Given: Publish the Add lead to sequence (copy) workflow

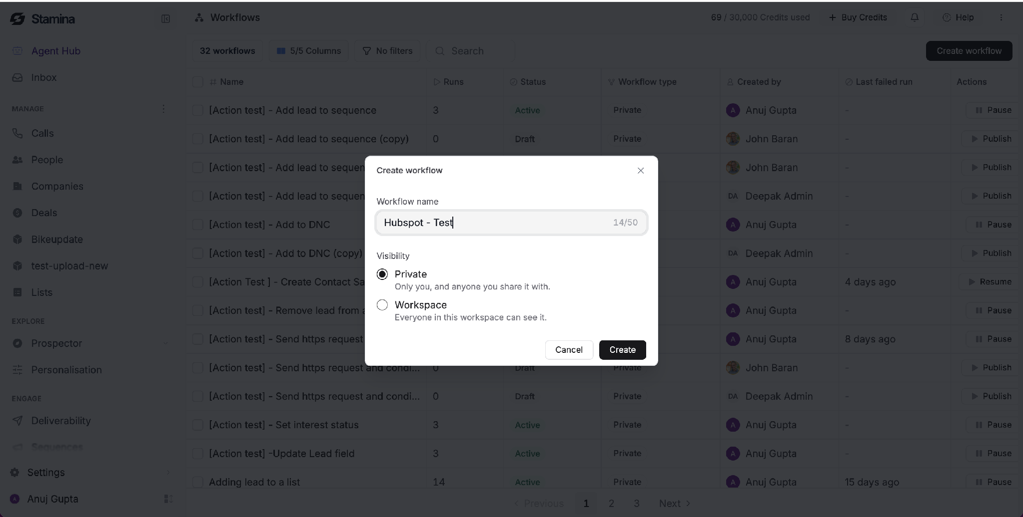Looking at the screenshot, I should 992,139.
